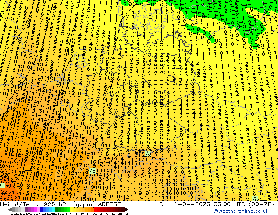
Task: Pick the bright yellow swatch in legend
Action: point(71,210)
